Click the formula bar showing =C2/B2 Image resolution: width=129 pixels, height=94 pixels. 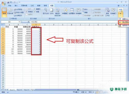click(x=74, y=22)
